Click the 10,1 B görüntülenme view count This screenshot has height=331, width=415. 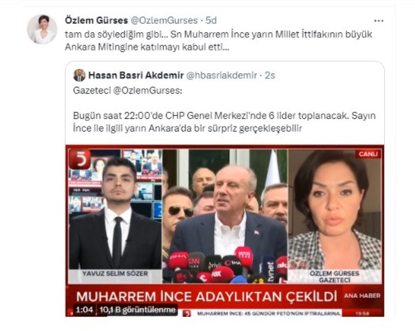coord(137,310)
